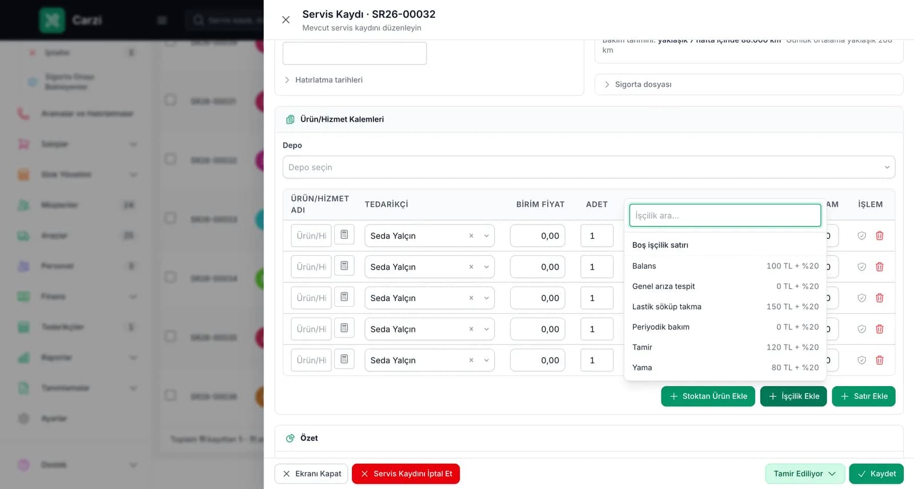Select the Periyodik bakım labor option

click(725, 327)
